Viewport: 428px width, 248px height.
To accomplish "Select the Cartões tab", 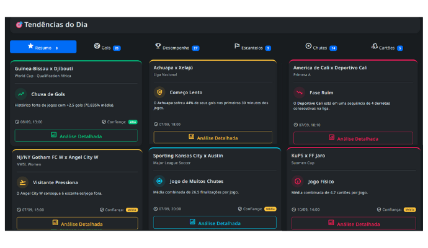I will [387, 47].
